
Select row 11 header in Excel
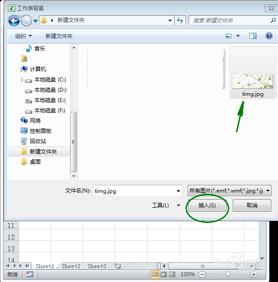11,225
